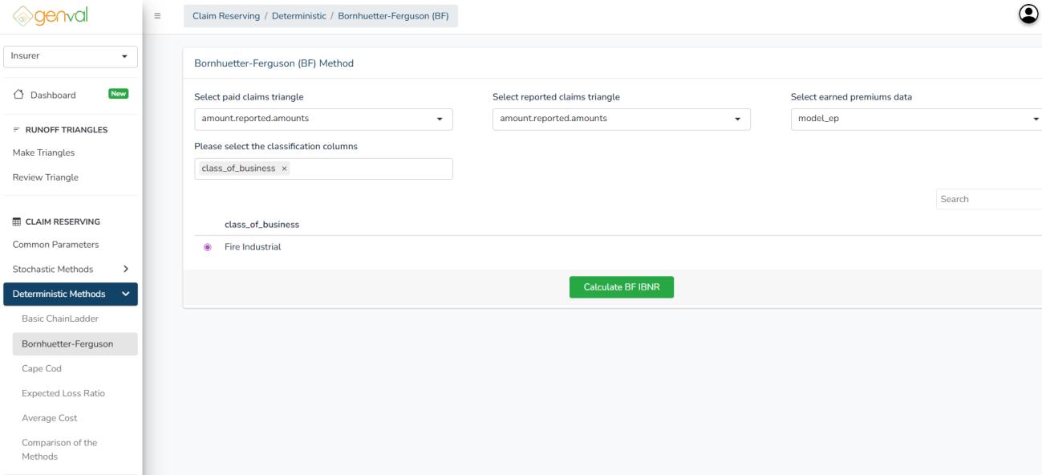The height and width of the screenshot is (475, 1042).
Task: Open the paid claims triangle dropdown
Action: click(x=323, y=119)
